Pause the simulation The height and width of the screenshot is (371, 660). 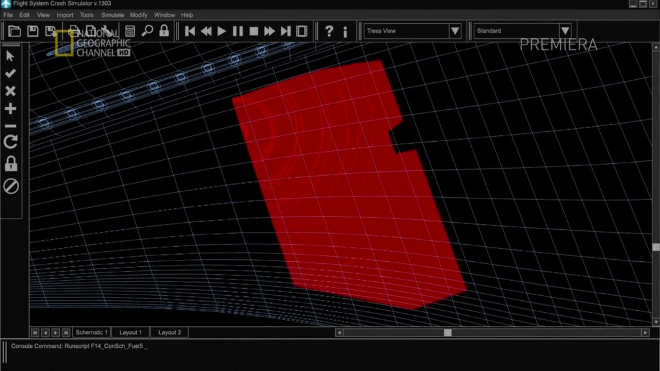tap(237, 31)
